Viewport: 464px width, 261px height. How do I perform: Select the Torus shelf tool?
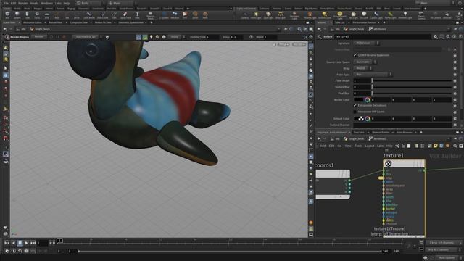click(37, 14)
